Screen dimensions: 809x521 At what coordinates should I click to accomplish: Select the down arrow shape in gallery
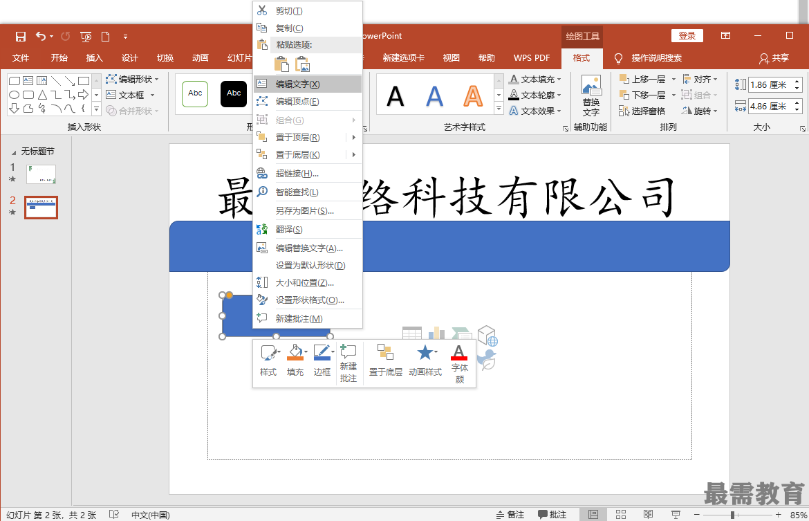[15, 109]
